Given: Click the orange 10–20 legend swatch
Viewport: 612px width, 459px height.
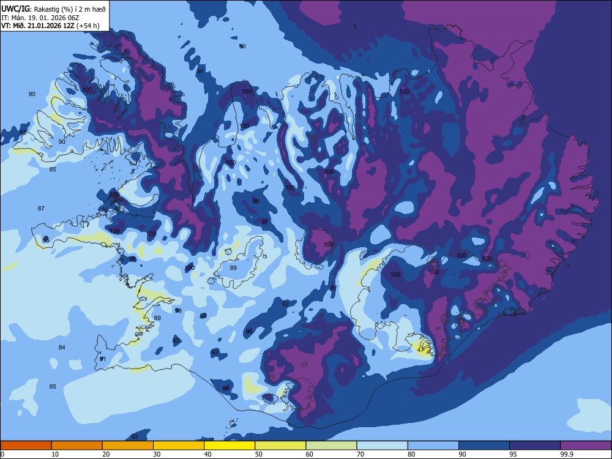Looking at the screenshot, I should pyautogui.click(x=77, y=446).
